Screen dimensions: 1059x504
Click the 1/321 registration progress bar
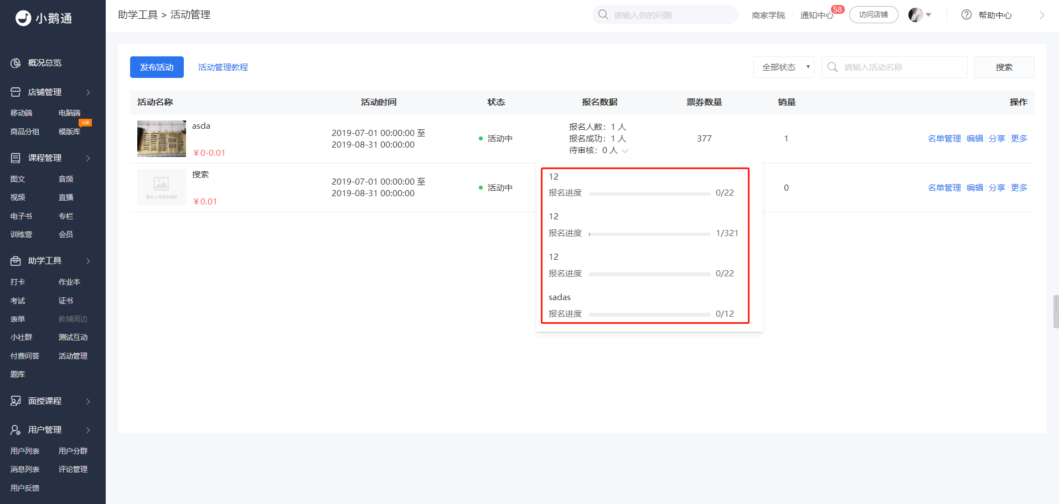pyautogui.click(x=649, y=234)
